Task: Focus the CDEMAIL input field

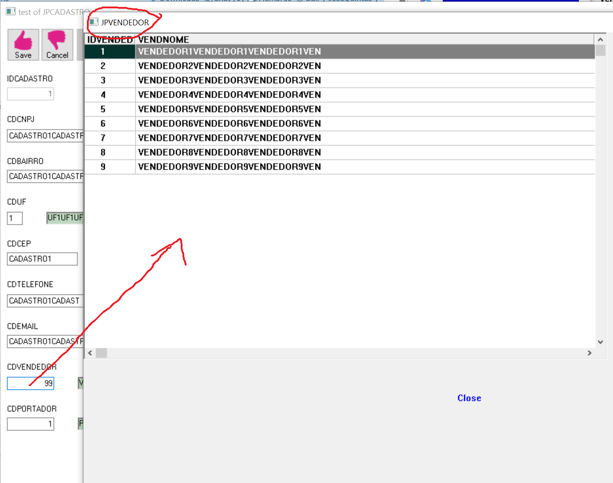Action: click(x=45, y=342)
